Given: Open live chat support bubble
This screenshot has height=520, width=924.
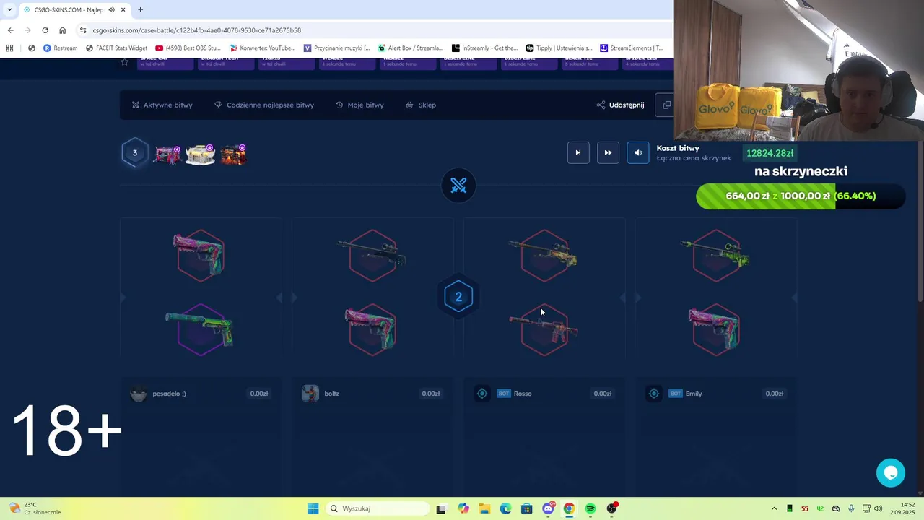Looking at the screenshot, I should [891, 473].
